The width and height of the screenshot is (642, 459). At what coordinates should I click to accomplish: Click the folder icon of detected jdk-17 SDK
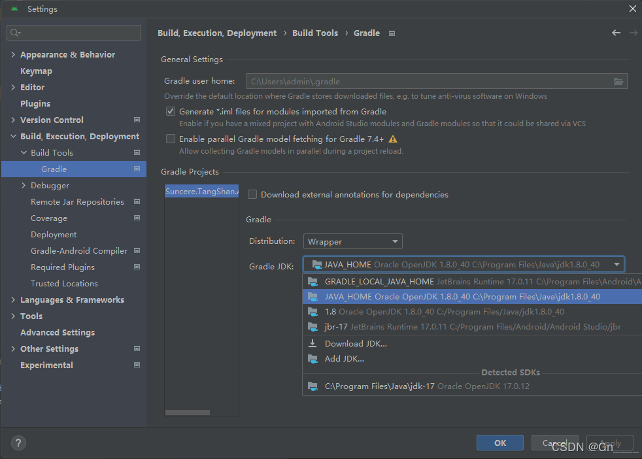tap(313, 386)
